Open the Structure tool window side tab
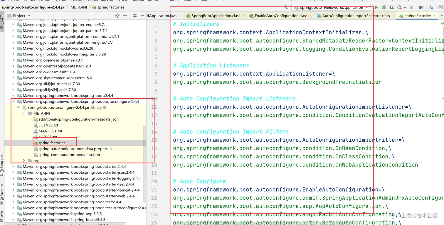444x225 pixels. 2,165
